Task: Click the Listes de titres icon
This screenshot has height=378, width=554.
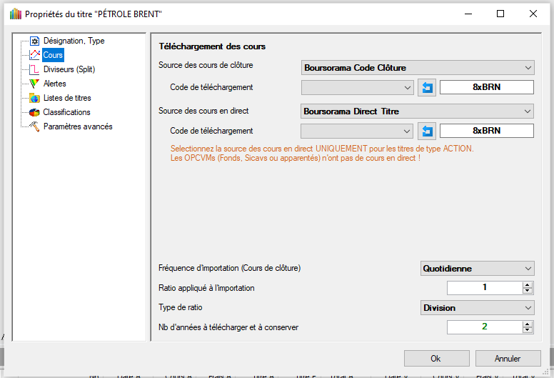Action: (x=34, y=98)
